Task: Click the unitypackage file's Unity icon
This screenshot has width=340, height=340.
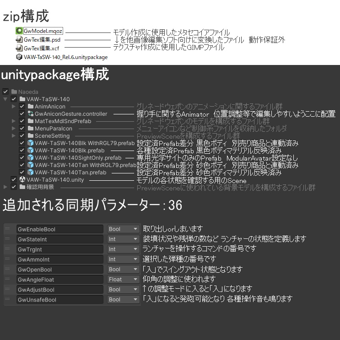Action: click(19, 57)
